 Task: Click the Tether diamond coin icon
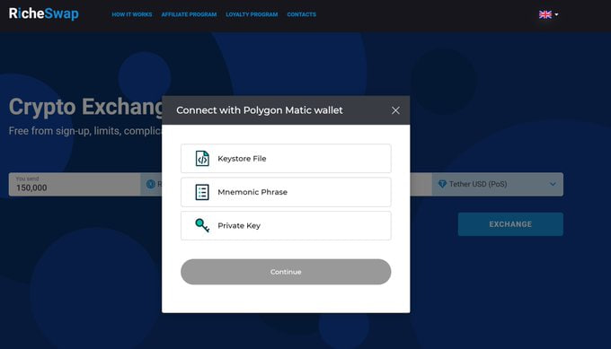[x=442, y=184]
